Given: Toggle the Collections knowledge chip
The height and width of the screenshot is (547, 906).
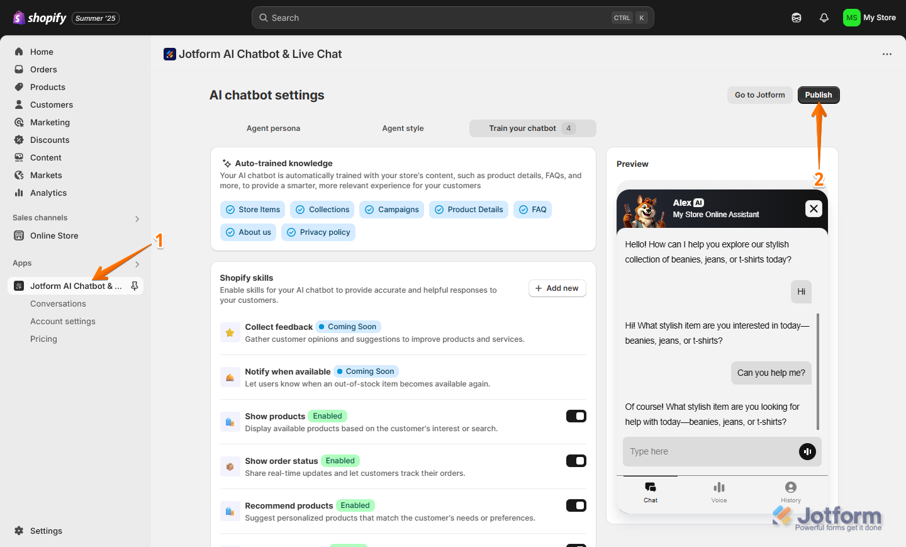Looking at the screenshot, I should [322, 210].
